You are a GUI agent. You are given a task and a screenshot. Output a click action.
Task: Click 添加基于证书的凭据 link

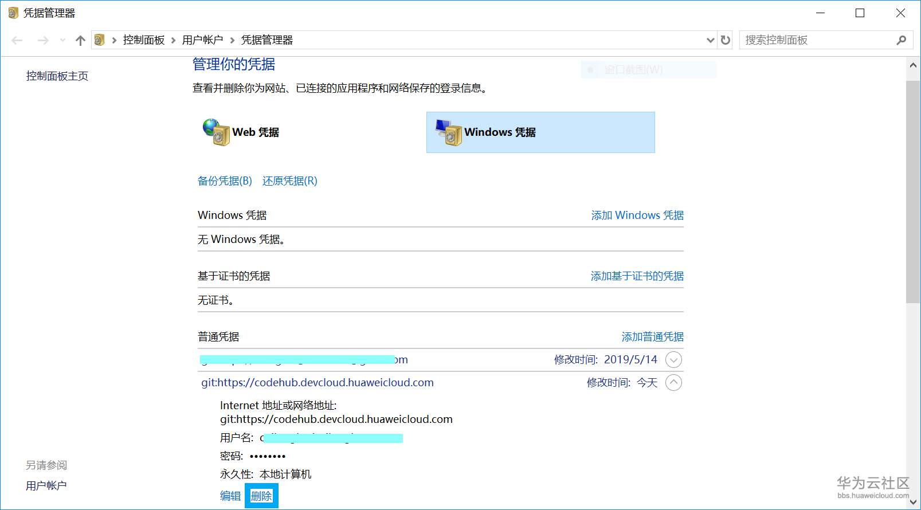[637, 276]
